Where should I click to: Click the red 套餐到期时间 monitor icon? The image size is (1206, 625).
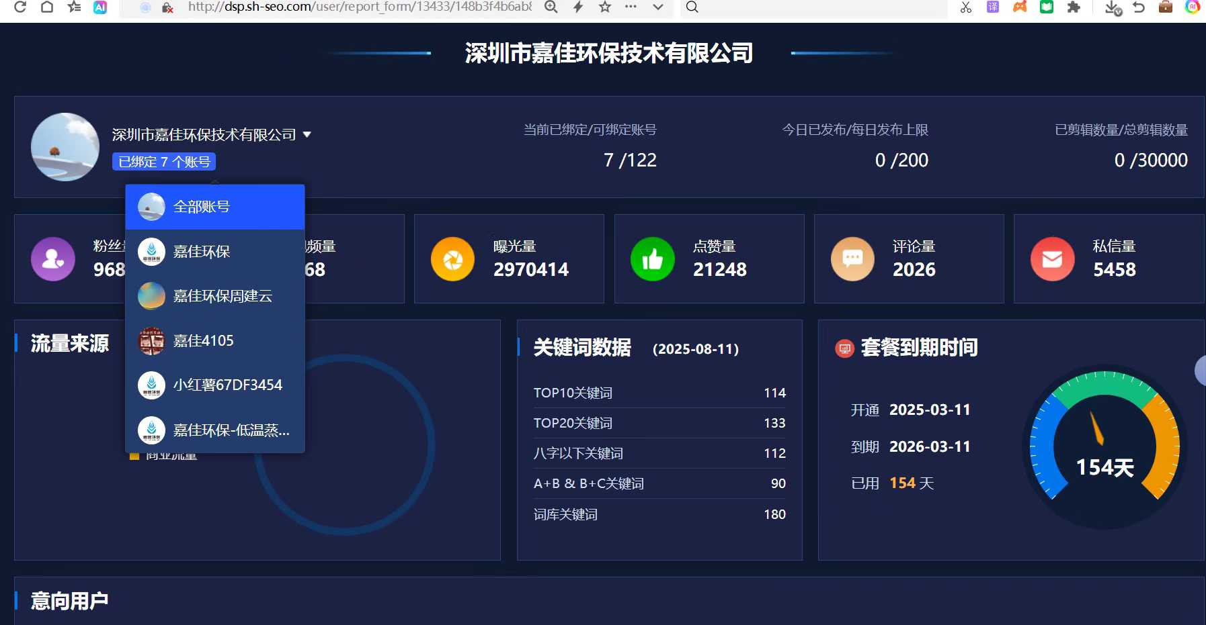pos(845,348)
